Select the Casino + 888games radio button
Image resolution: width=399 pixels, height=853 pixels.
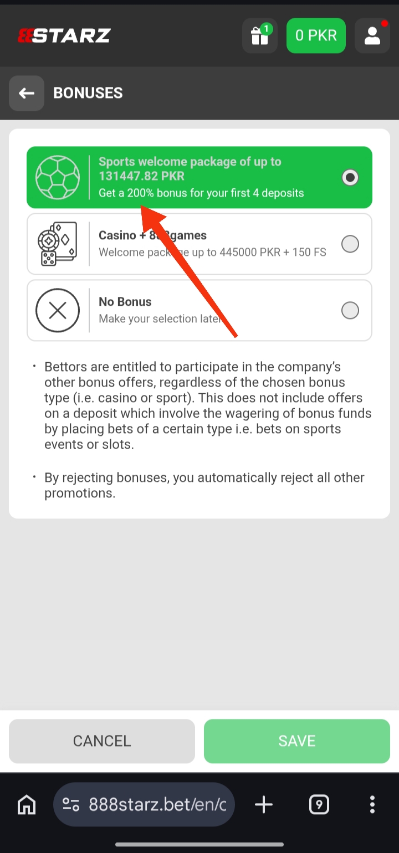pos(350,244)
